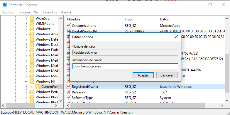Expand the Windows Defe key
This screenshot has width=230, height=115.
[x=26, y=40]
